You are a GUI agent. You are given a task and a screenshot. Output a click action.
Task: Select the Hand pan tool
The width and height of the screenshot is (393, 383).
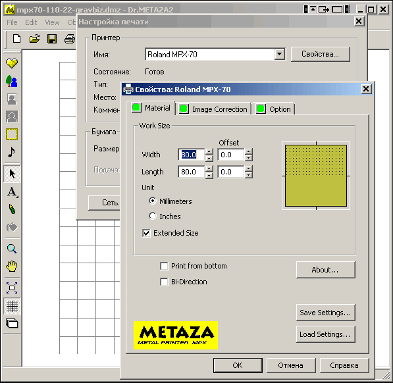[12, 266]
